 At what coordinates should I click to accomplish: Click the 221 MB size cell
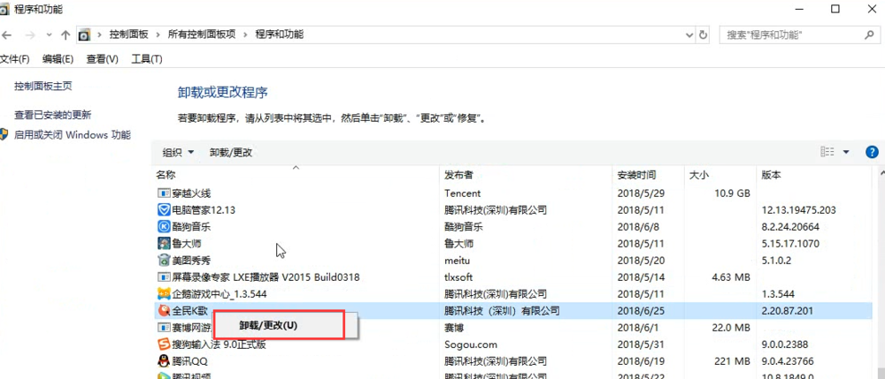733,361
